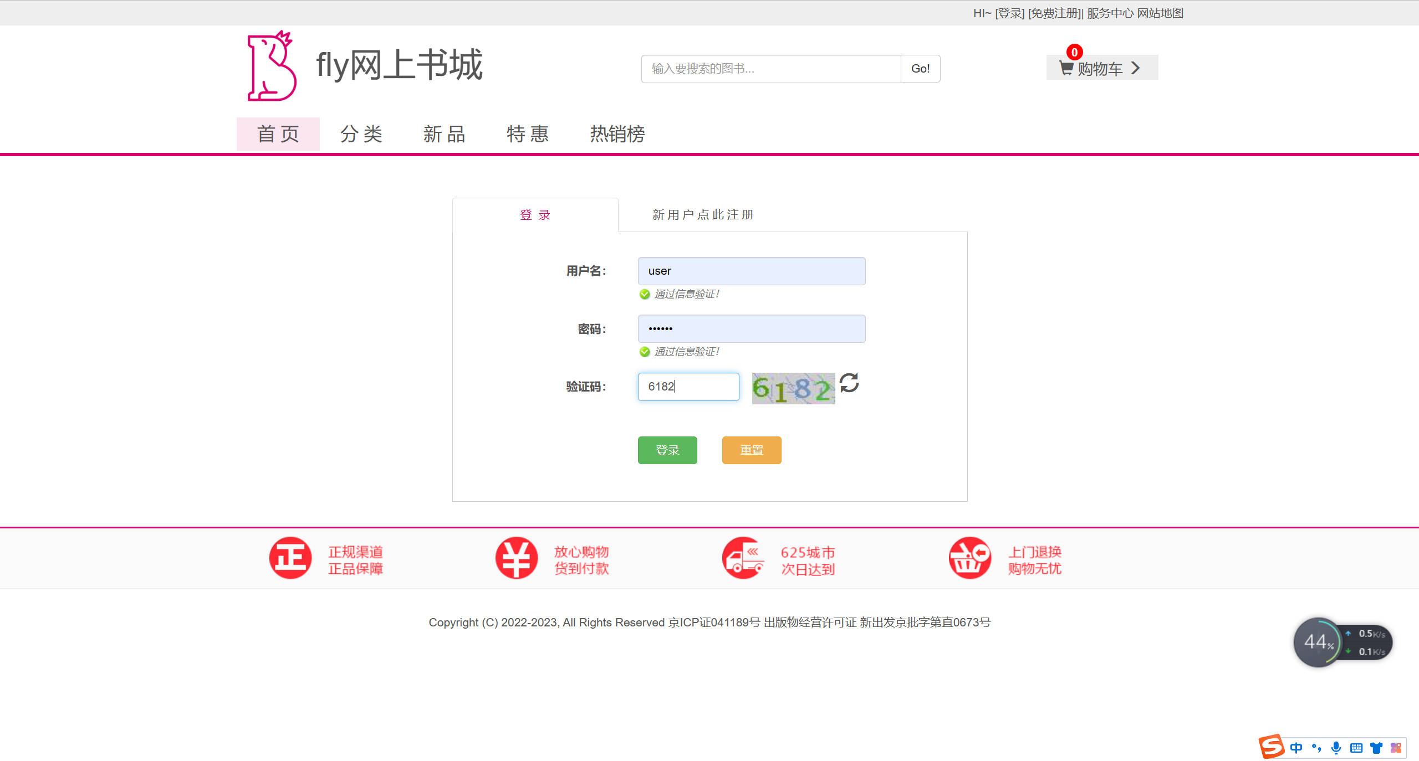Screen dimensions: 1419x761
Task: Toggle Chinese/English input in Sogou bar
Action: pos(1297,748)
